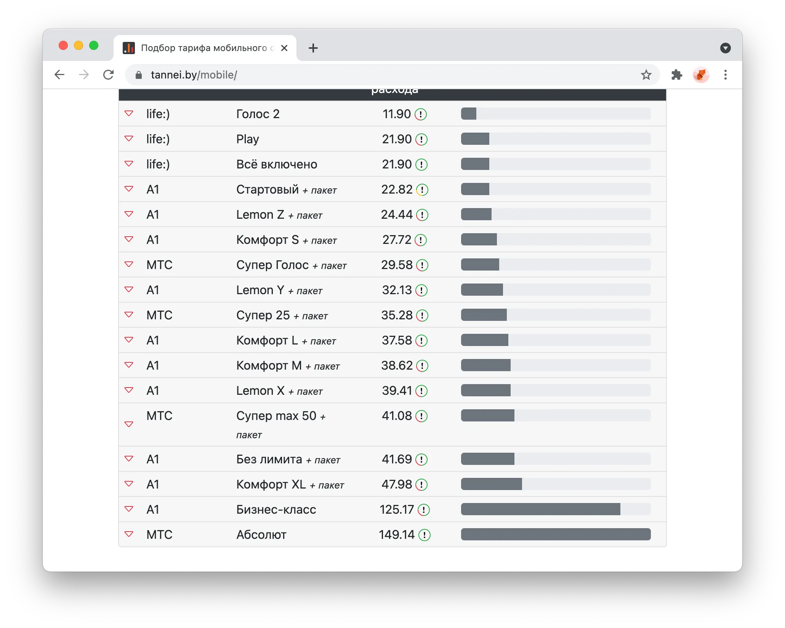Click the Всё включено tariff name
The width and height of the screenshot is (785, 628).
click(277, 164)
